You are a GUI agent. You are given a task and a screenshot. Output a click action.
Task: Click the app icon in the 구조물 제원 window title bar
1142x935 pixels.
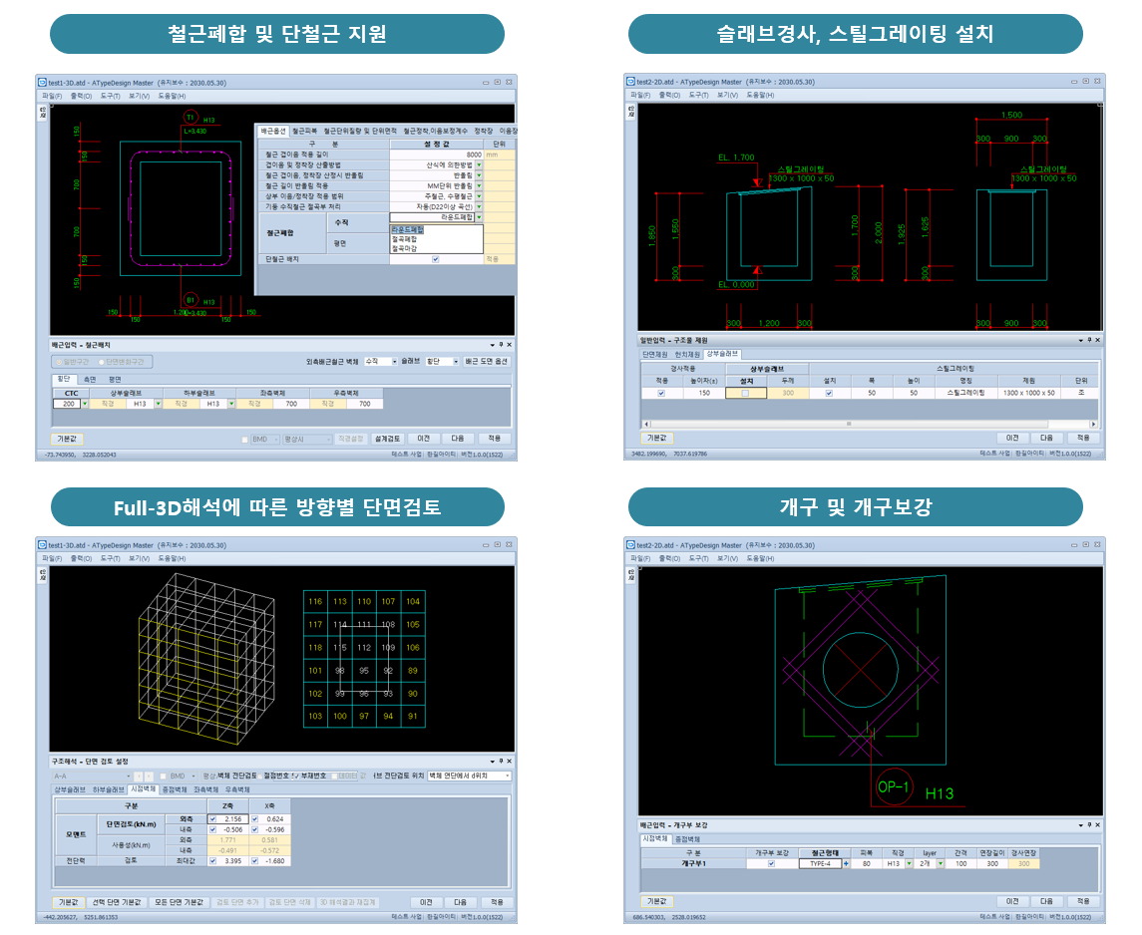630,82
